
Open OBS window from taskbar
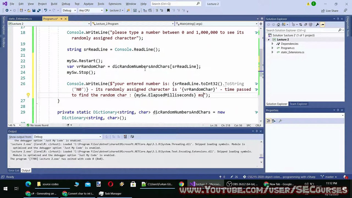click(242, 184)
